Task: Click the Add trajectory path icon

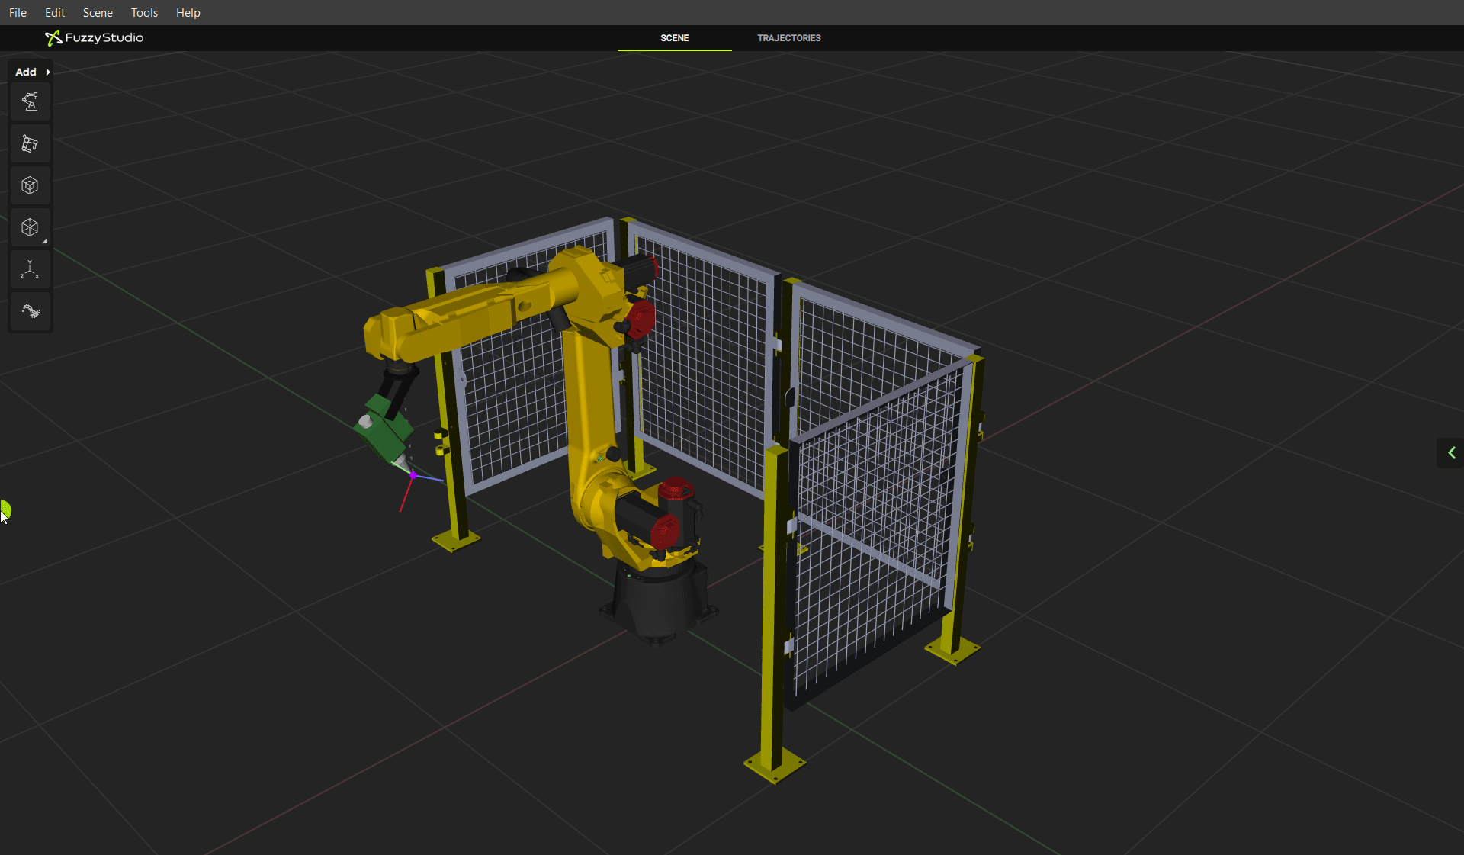Action: [30, 311]
